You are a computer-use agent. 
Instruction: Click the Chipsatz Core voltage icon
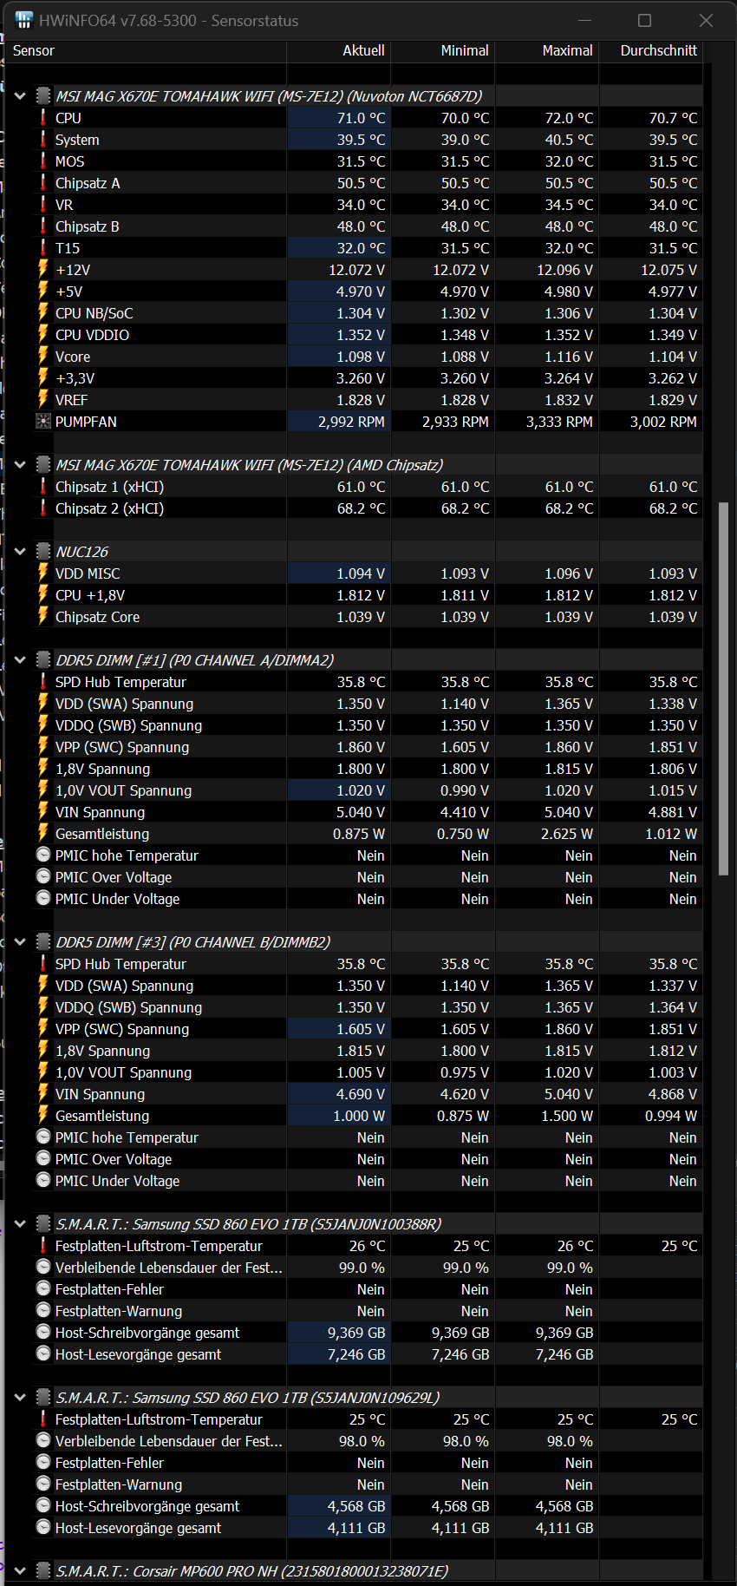43,617
